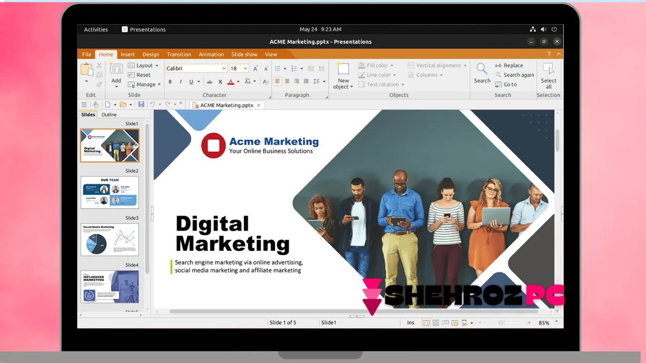Open the font size 18 dropdown
Screen dimensions: 646x363
245,69
